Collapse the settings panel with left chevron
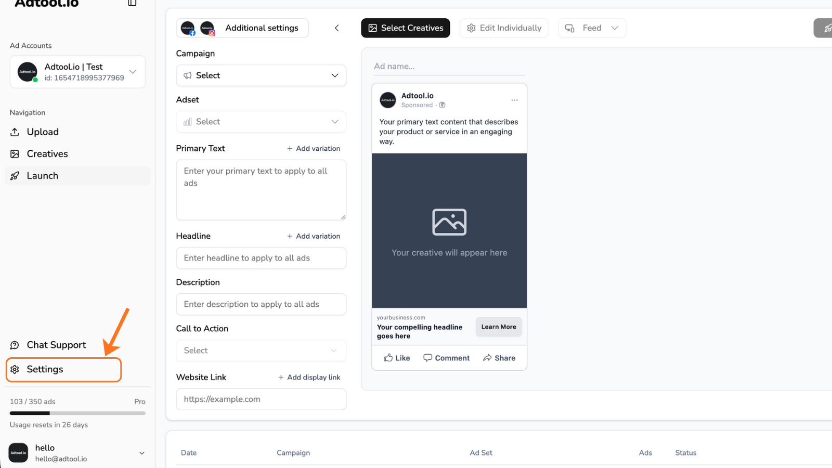 coord(337,28)
